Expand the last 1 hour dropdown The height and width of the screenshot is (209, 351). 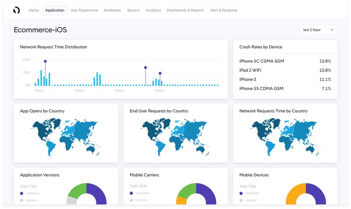point(318,30)
